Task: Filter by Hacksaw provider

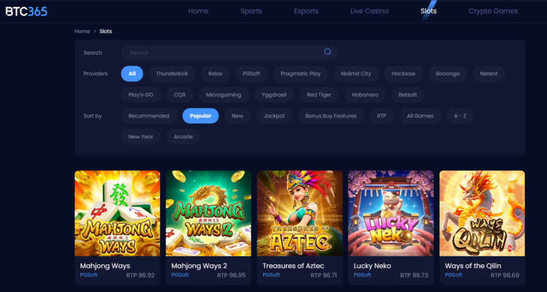Action: (x=403, y=74)
